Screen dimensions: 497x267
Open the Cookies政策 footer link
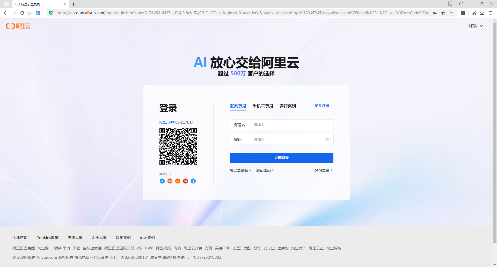point(47,238)
